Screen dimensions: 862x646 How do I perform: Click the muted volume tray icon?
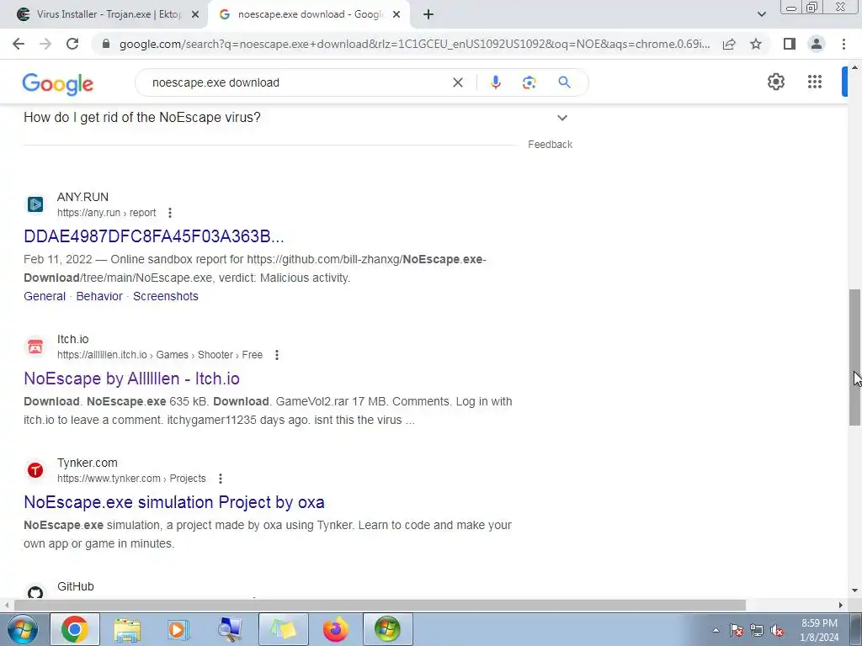(x=777, y=631)
